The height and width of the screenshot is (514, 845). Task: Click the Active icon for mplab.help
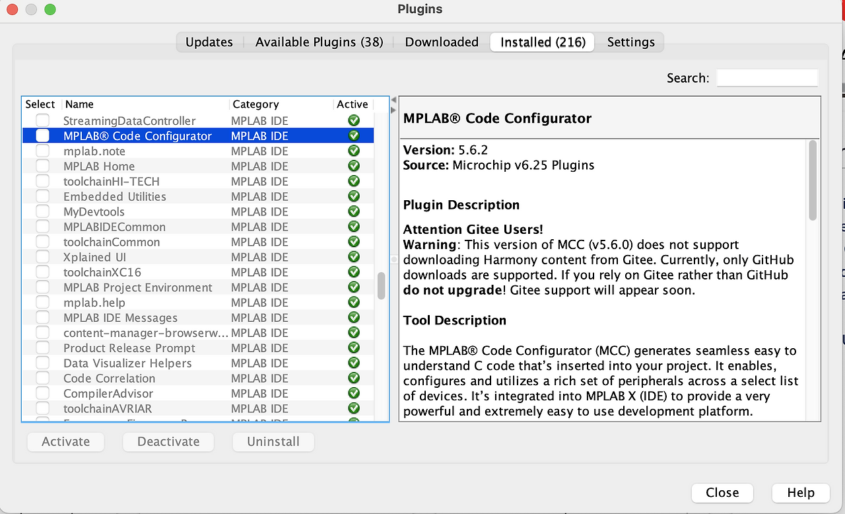coord(354,303)
